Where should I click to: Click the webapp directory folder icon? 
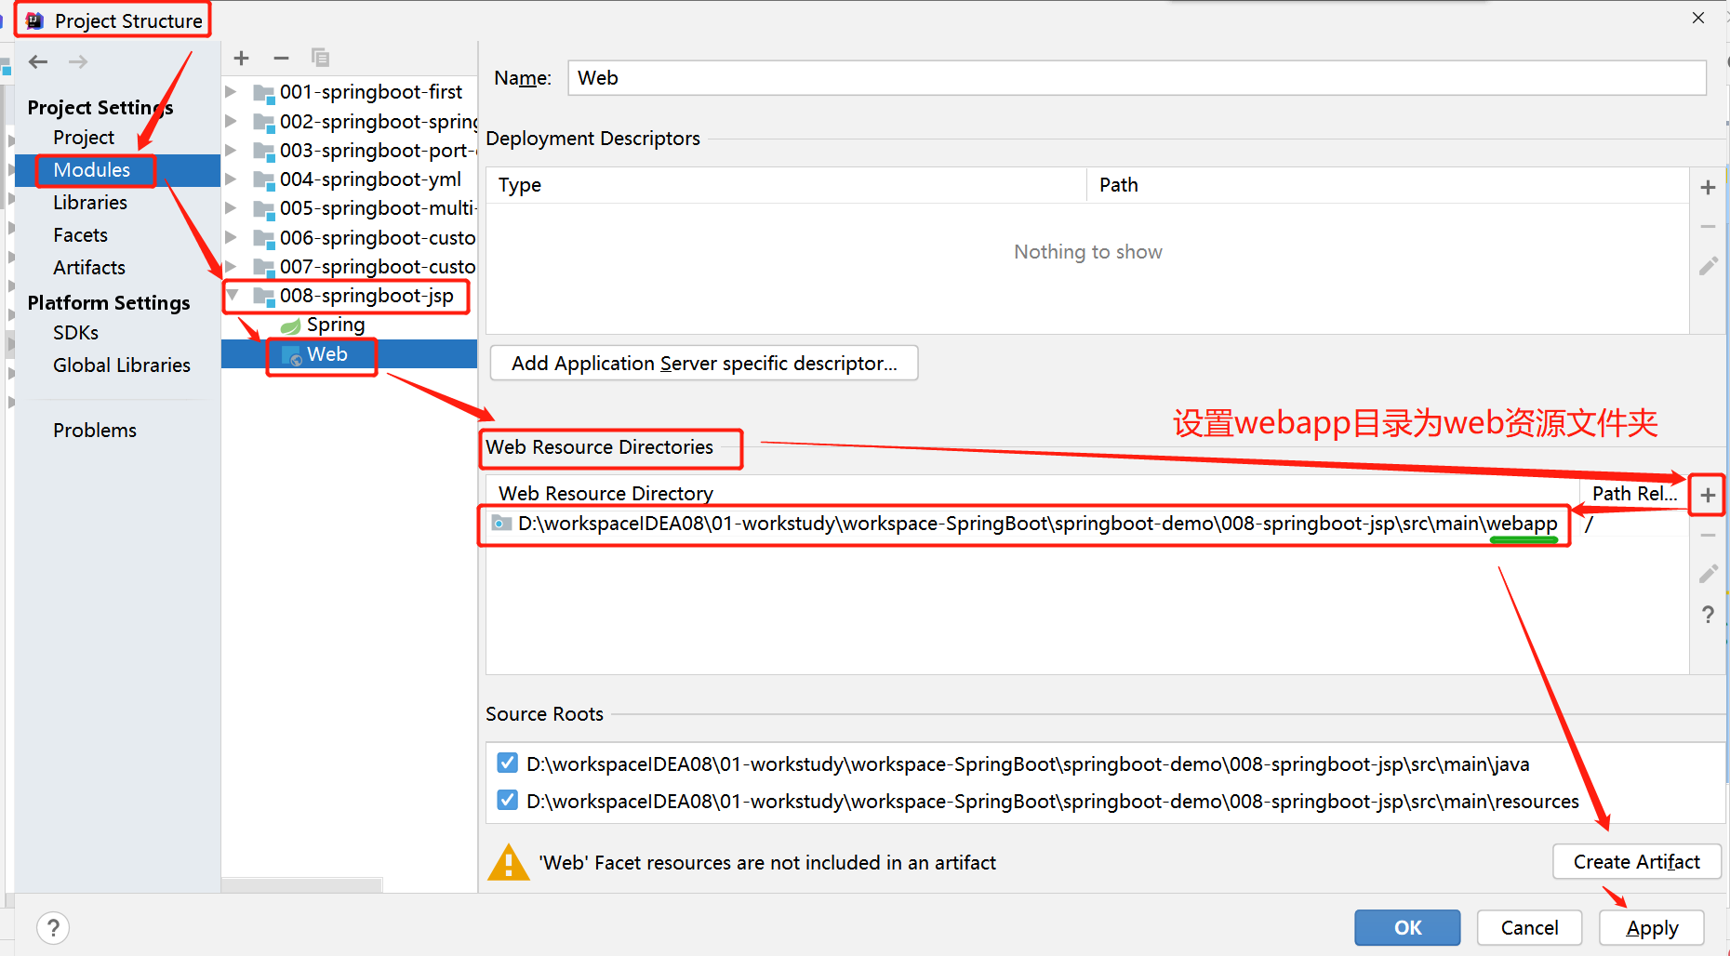coord(502,524)
